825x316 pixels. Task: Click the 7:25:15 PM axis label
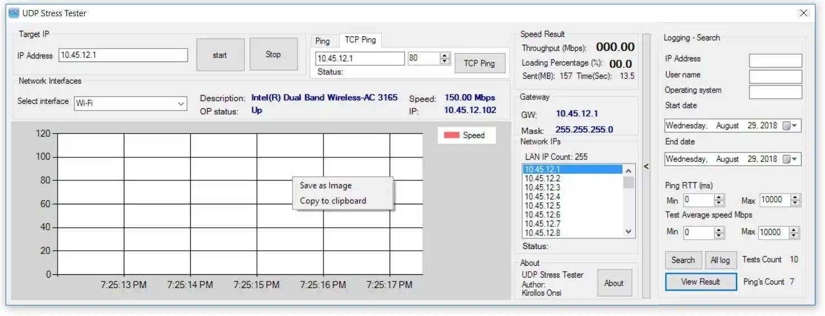(x=256, y=285)
